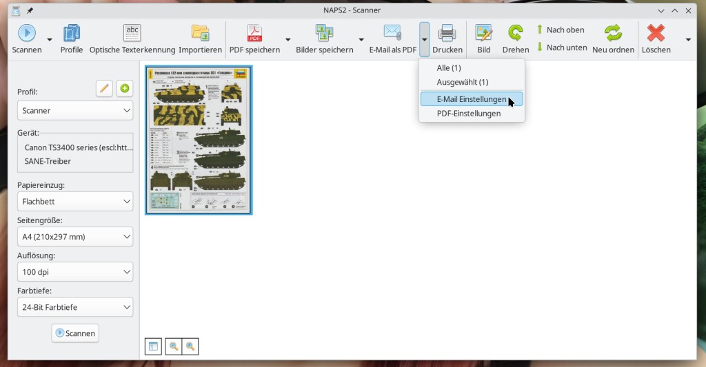706x367 pixels.
Task: Choose Alle (1) from the email menu
Action: pos(472,68)
